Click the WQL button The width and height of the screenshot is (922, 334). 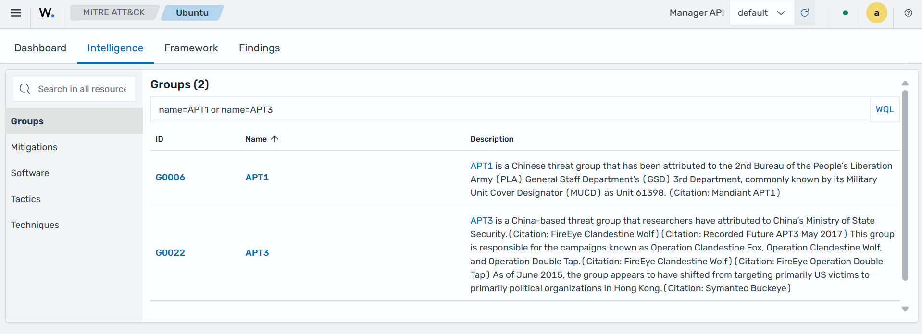pyautogui.click(x=885, y=109)
